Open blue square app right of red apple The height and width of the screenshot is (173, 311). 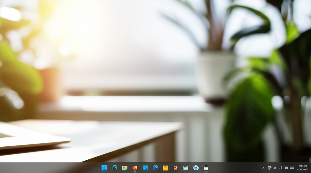pyautogui.click(x=145, y=168)
